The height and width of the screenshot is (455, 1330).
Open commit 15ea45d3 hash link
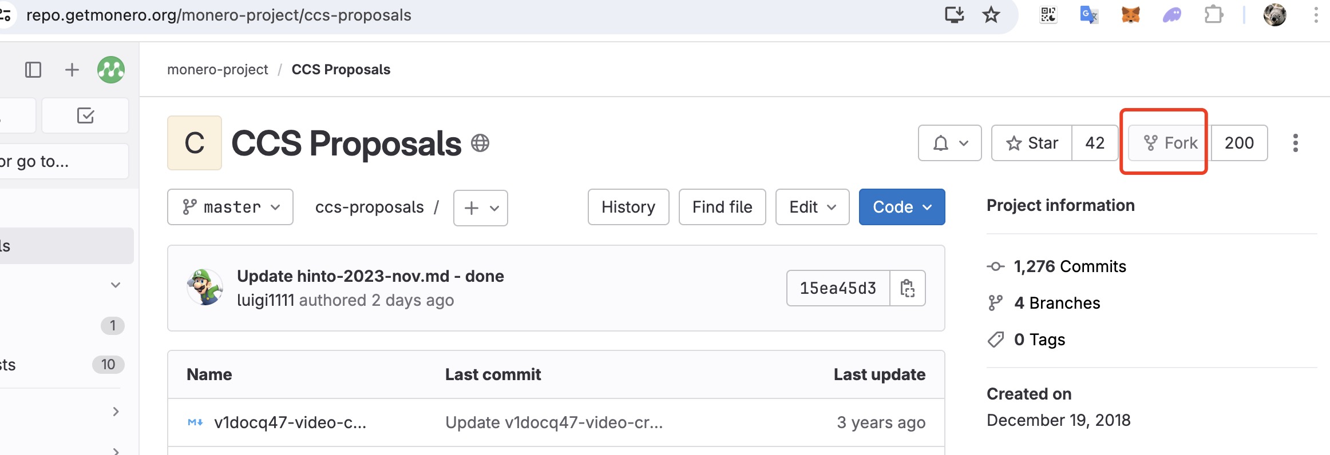838,288
